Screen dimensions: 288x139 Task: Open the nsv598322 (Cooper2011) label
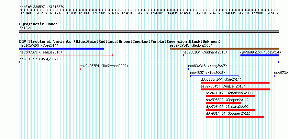[x=227, y=100]
